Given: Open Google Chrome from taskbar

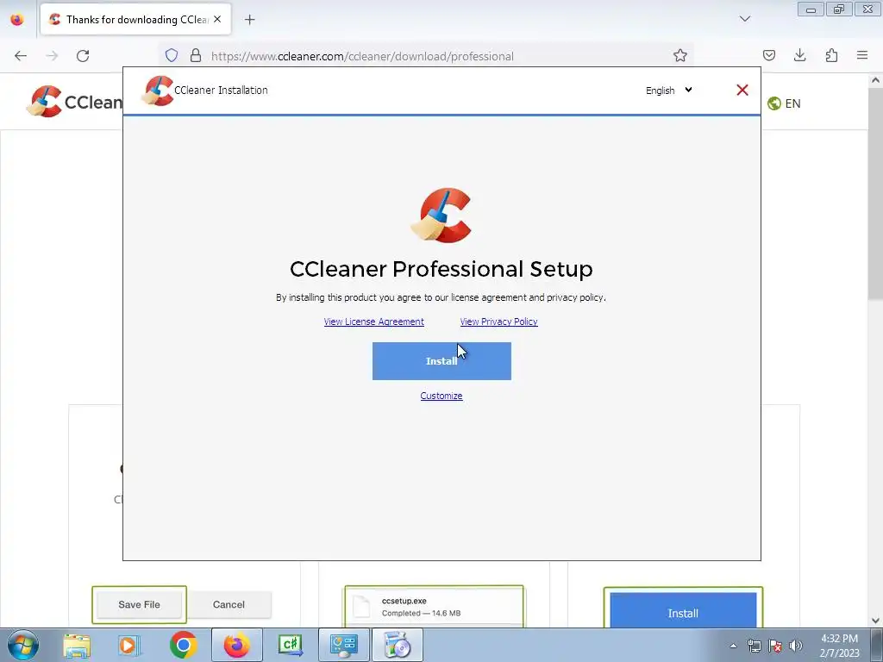Looking at the screenshot, I should [183, 646].
